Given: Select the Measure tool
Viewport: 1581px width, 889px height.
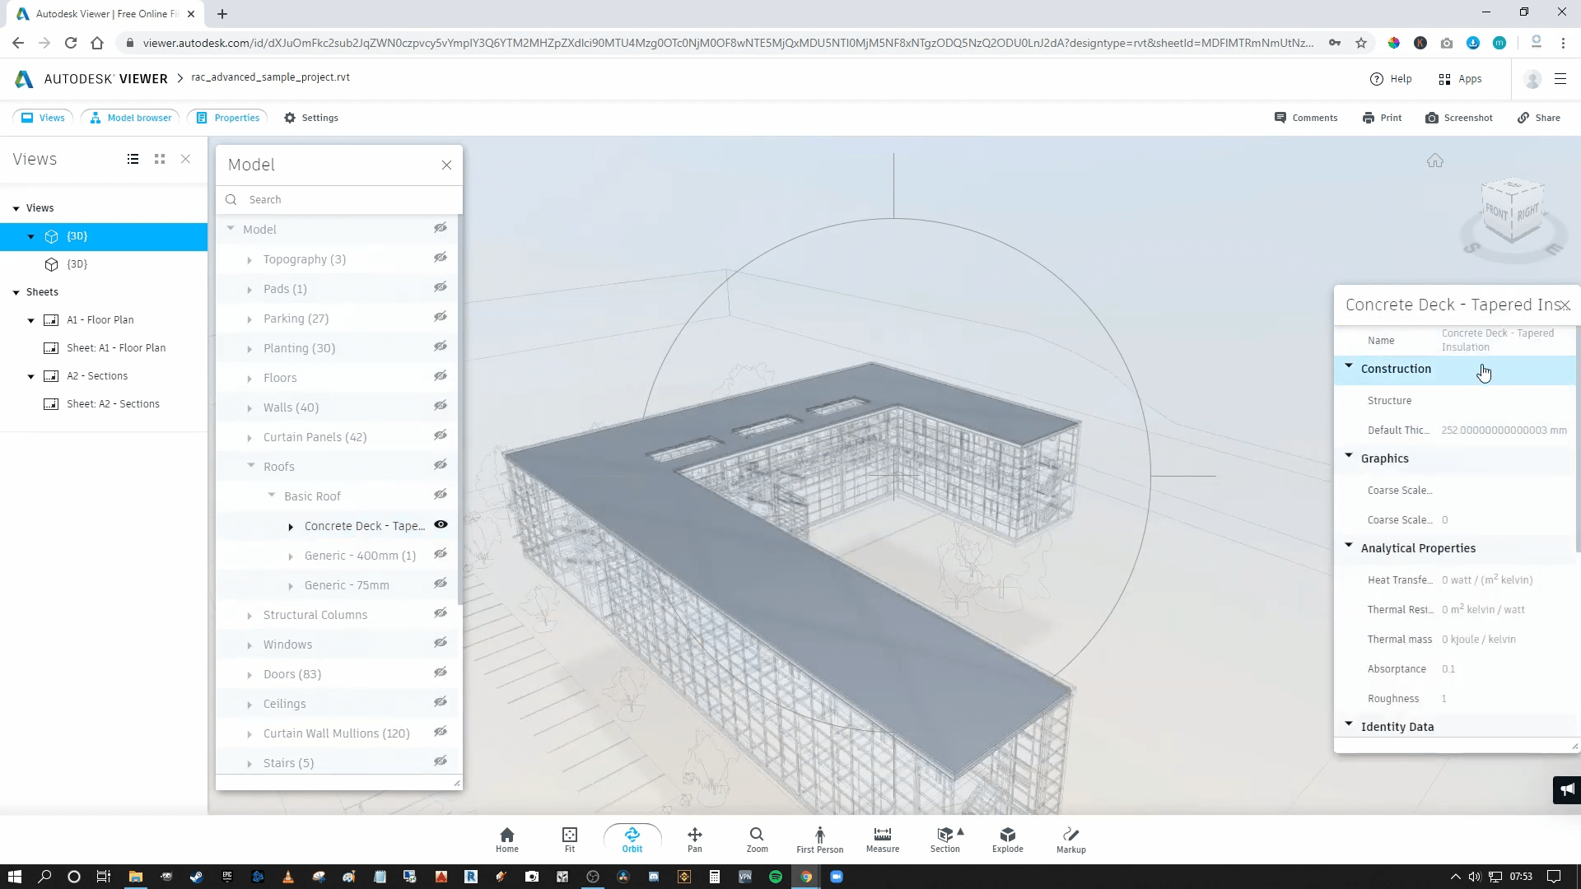Looking at the screenshot, I should pyautogui.click(x=882, y=839).
